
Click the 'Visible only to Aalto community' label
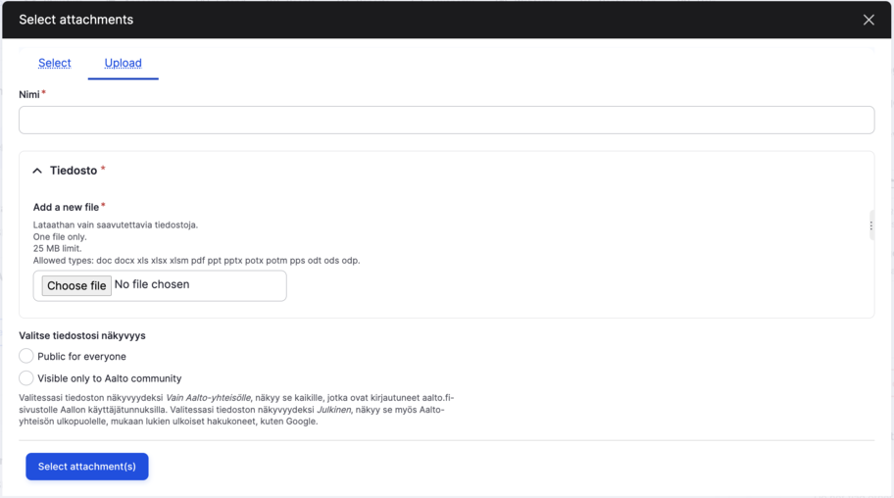pos(109,378)
